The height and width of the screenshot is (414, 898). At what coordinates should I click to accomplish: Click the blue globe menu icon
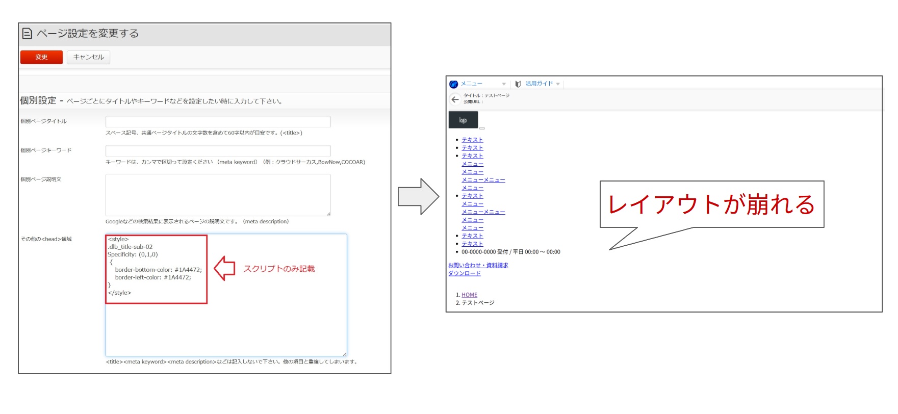coord(453,84)
